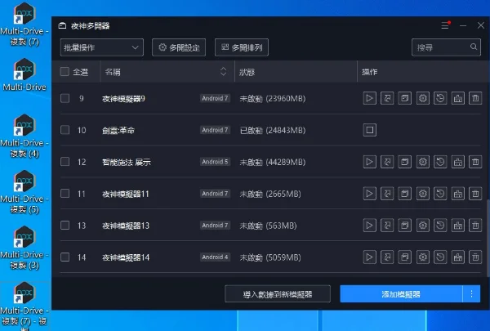Delete the 夜神模擬器11 instance
Viewport: 490px width, 331px height.
click(x=475, y=194)
